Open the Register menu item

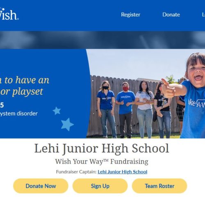(x=130, y=15)
